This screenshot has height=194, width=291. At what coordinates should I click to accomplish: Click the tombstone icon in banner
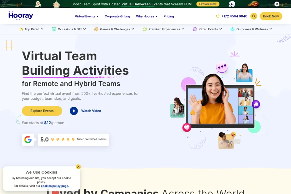coord(56,4)
